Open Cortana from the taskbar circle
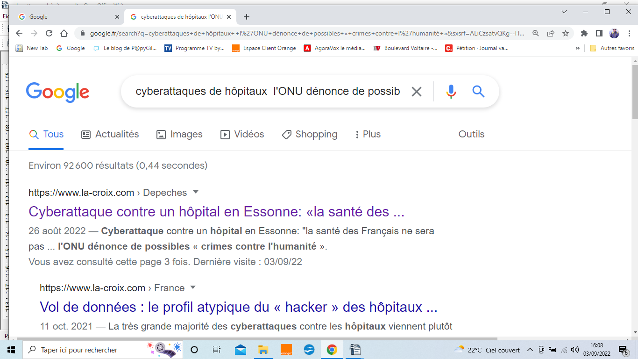This screenshot has height=359, width=638. pyautogui.click(x=195, y=350)
